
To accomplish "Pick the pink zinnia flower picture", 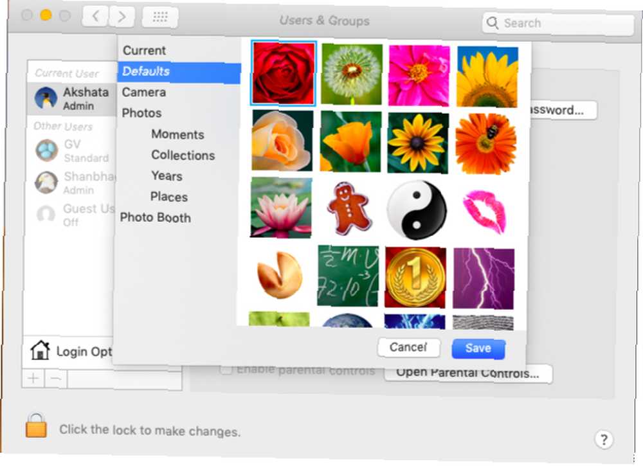I will pyautogui.click(x=419, y=76).
